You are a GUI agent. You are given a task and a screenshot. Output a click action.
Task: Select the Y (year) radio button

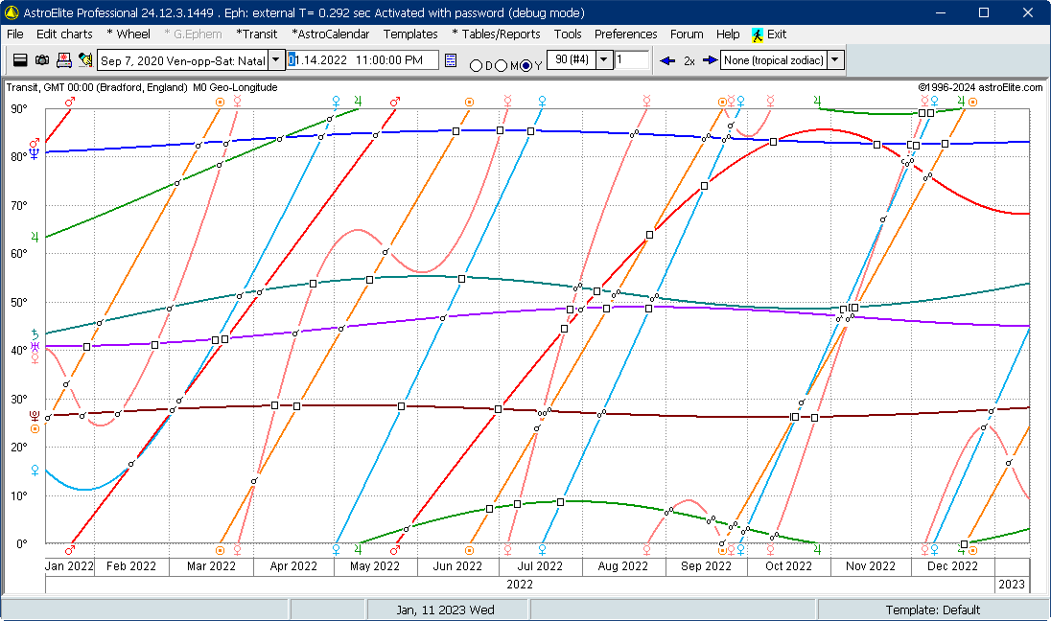(526, 66)
